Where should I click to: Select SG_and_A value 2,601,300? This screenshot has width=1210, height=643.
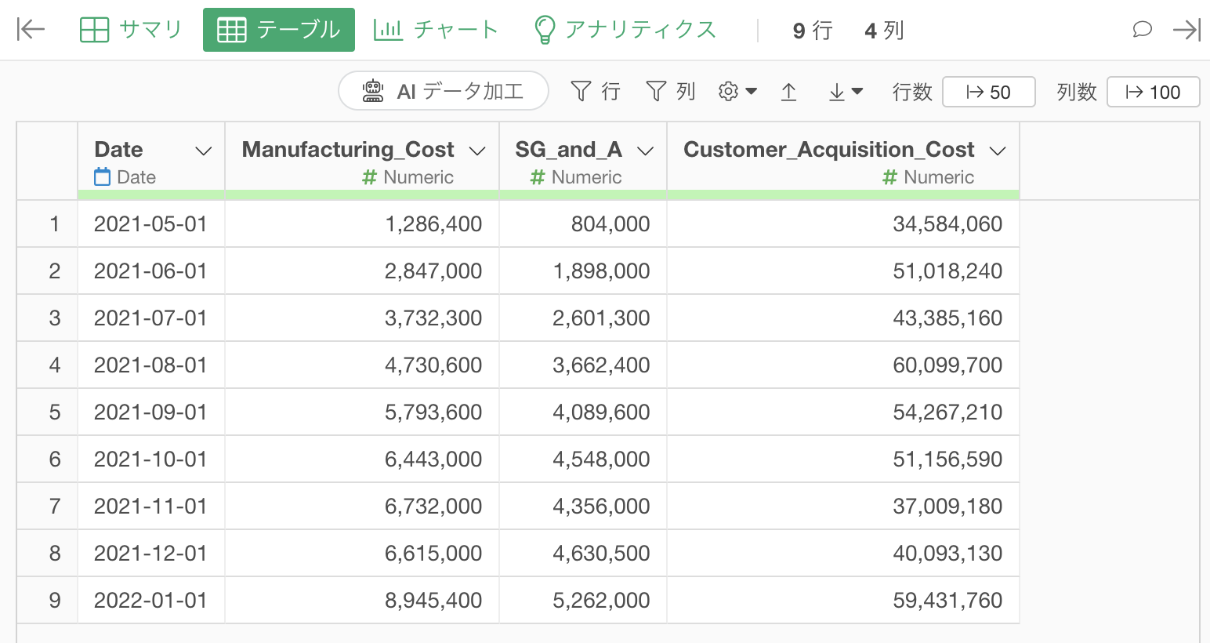583,318
